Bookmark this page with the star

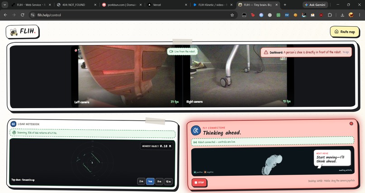click(x=232, y=15)
